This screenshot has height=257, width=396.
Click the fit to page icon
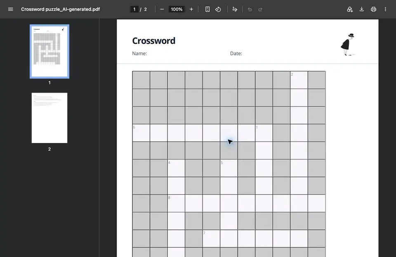click(x=207, y=10)
